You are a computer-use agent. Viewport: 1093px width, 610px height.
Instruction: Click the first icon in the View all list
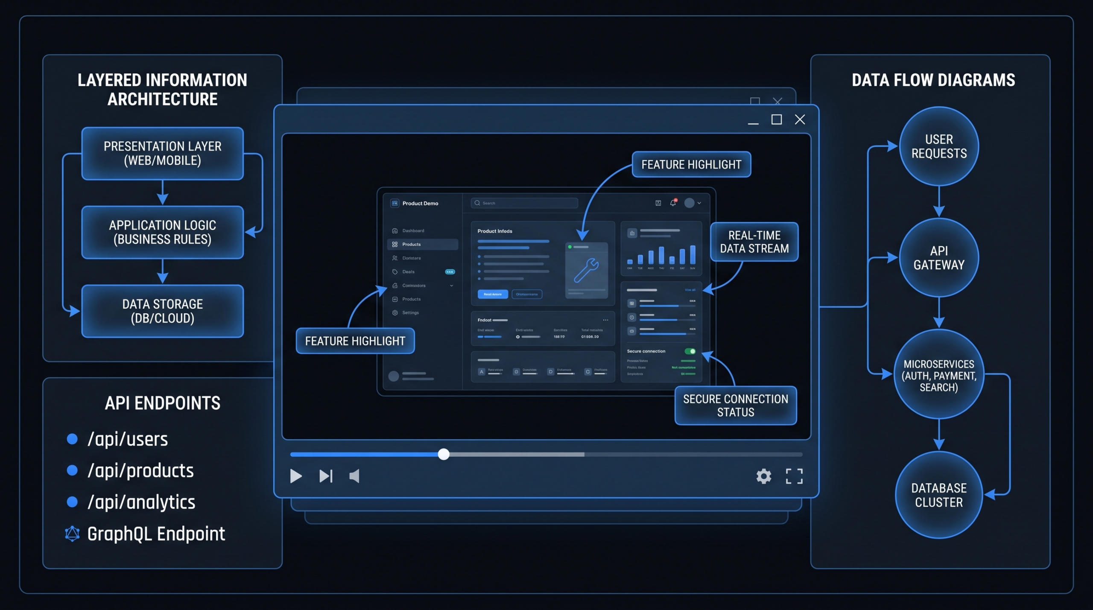click(x=632, y=304)
